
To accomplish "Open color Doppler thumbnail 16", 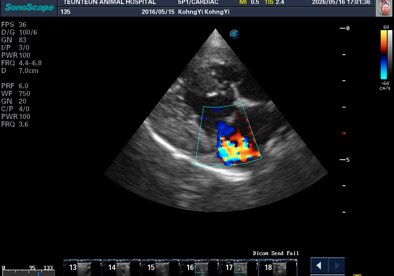I will [199, 267].
